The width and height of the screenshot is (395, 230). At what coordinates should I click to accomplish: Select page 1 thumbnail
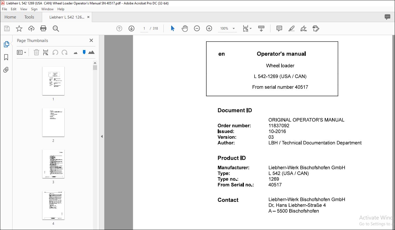(x=53, y=81)
